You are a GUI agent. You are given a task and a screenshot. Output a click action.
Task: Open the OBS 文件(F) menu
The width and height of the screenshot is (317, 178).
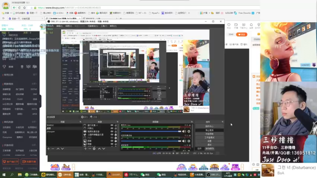[50, 26]
